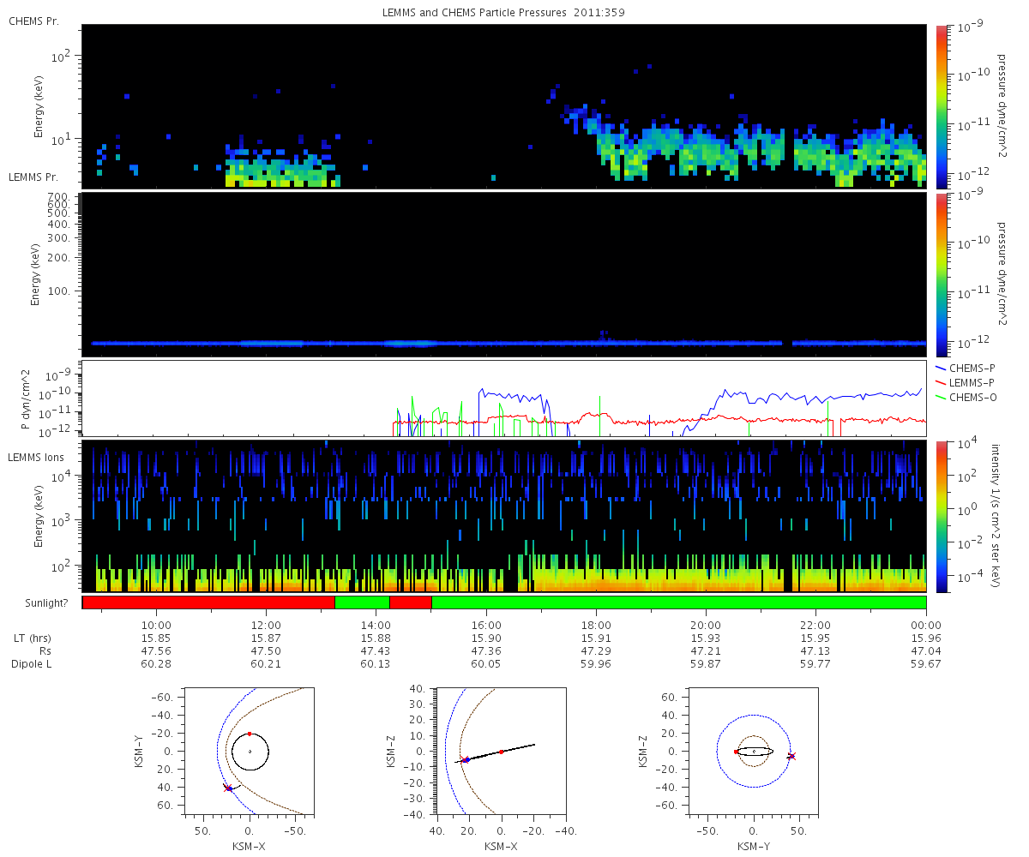
Task: Click the 'Sunlight?' label
Action: click(26, 603)
